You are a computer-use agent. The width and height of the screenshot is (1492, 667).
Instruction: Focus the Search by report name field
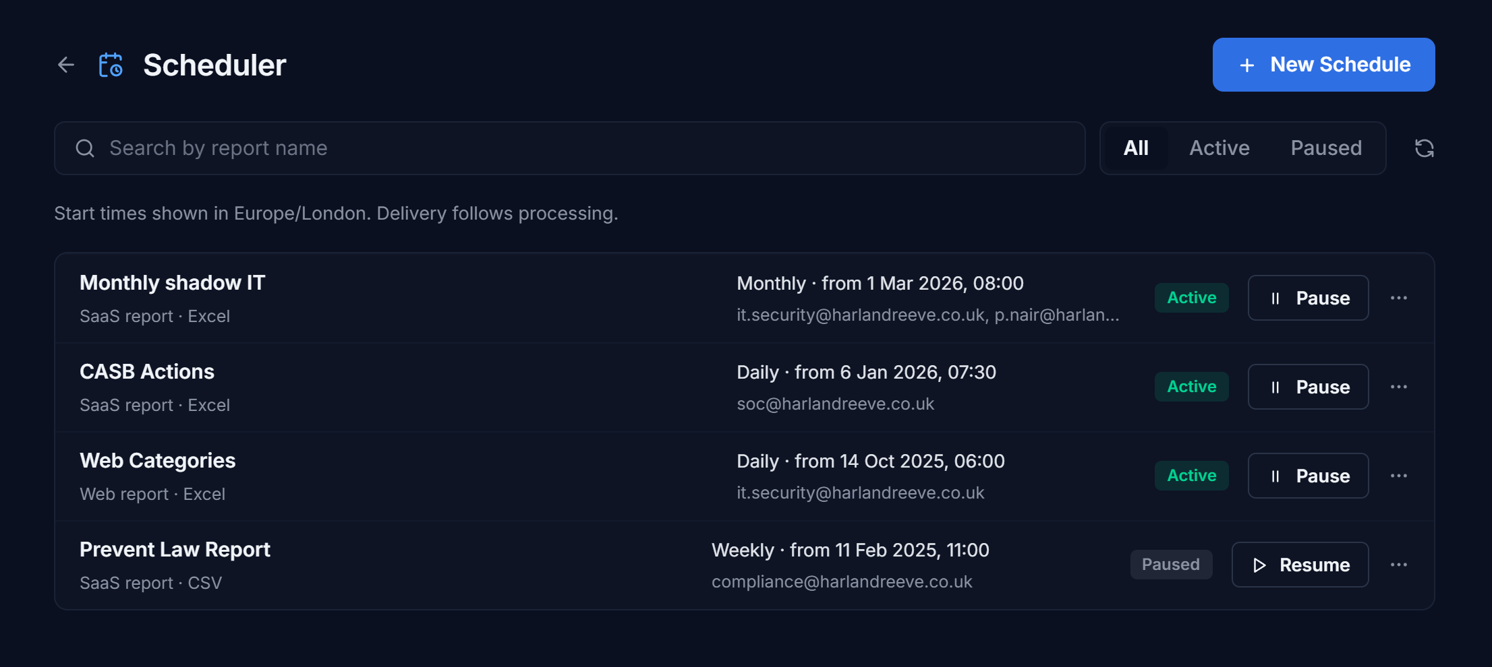coord(569,148)
